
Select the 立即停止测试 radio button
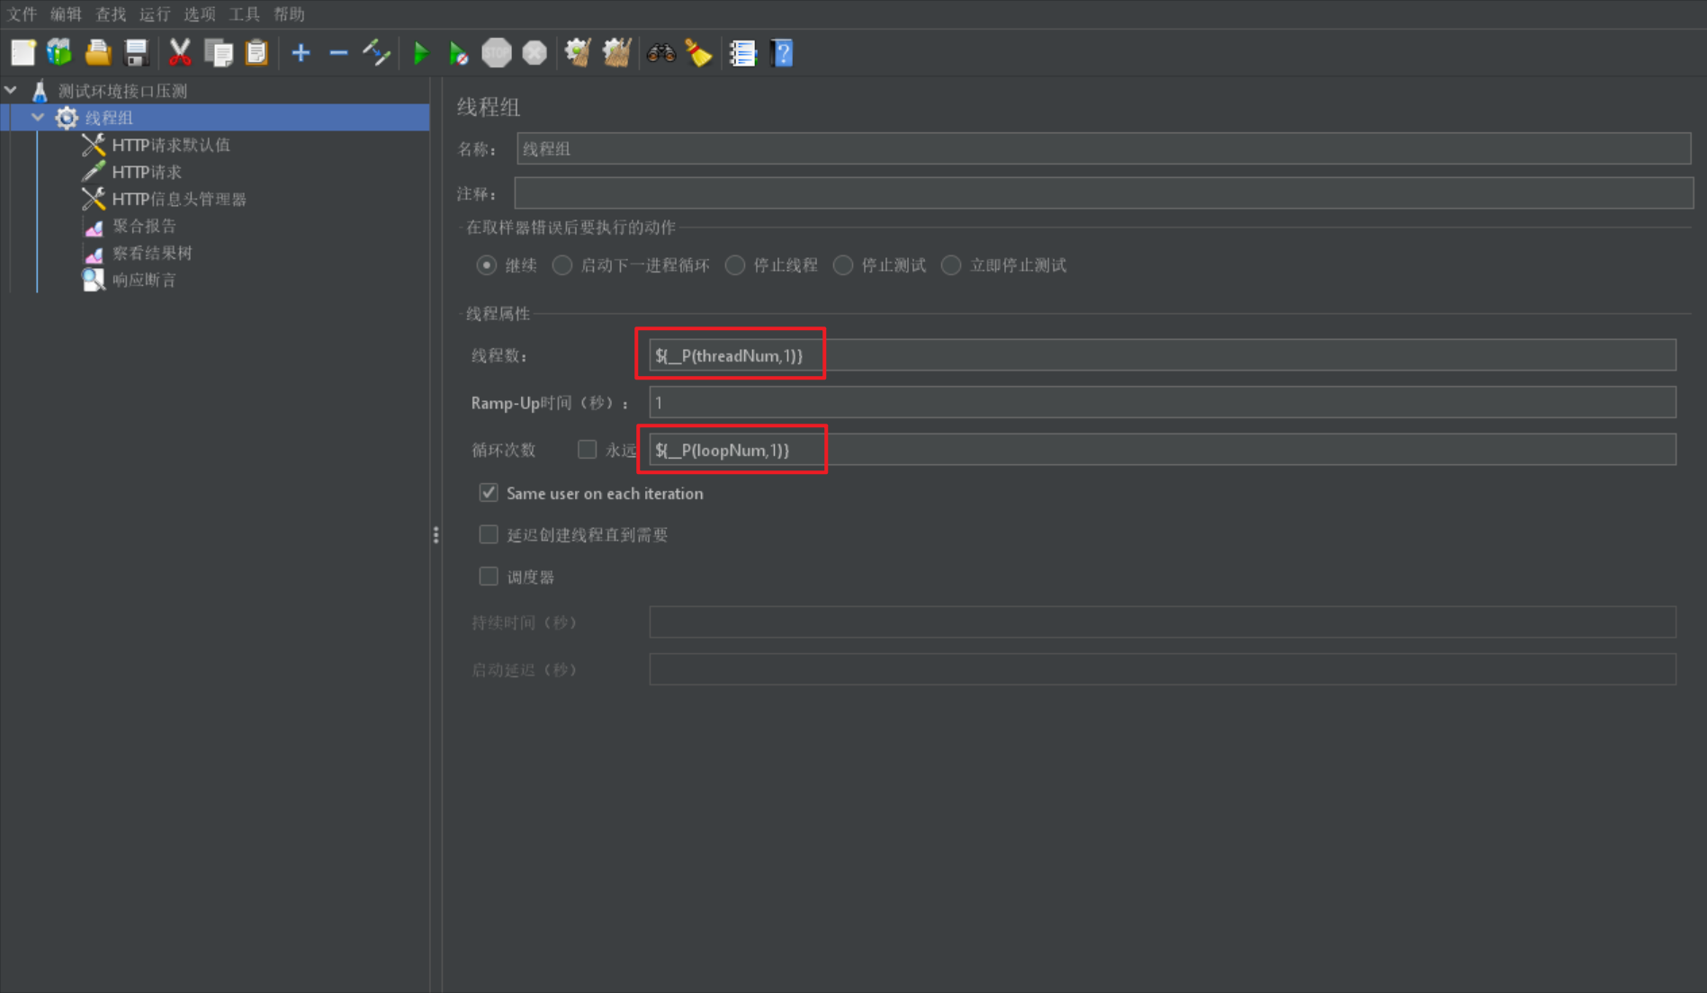coord(951,265)
